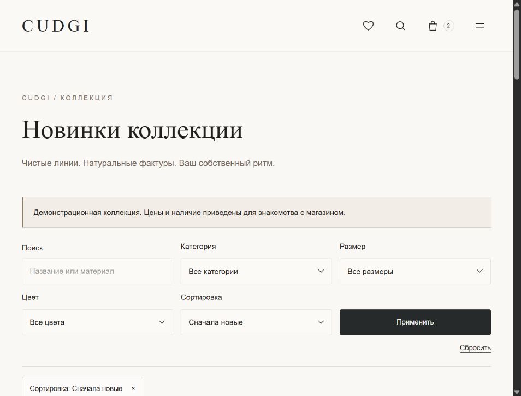Click the 'Сортировка' field label
The width and height of the screenshot is (521, 396).
point(202,297)
